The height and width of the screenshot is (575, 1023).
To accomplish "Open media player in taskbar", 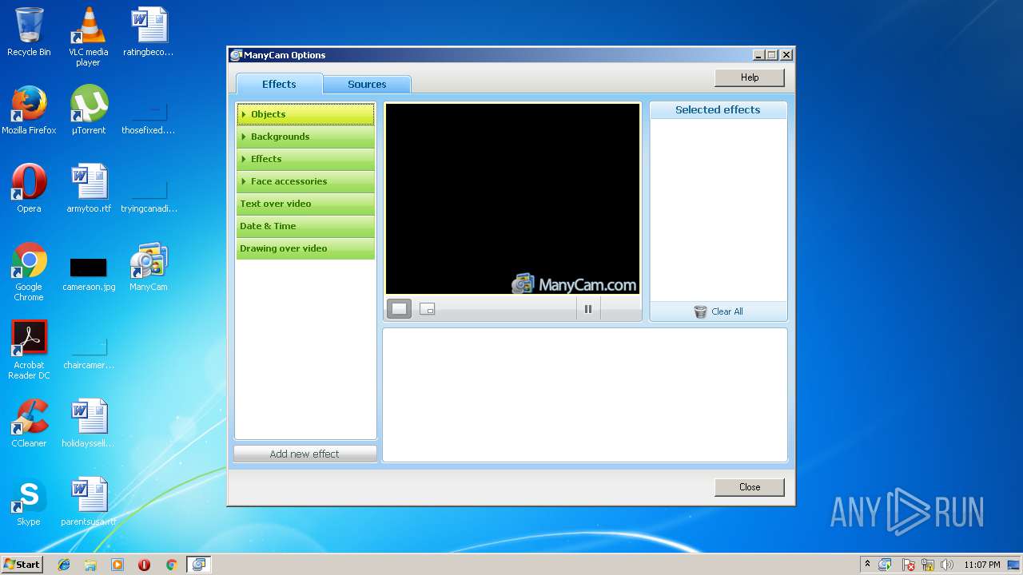I will pyautogui.click(x=117, y=565).
